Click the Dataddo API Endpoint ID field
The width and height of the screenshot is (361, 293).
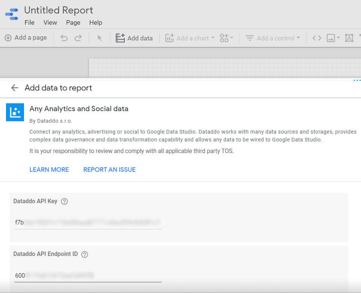(x=88, y=275)
